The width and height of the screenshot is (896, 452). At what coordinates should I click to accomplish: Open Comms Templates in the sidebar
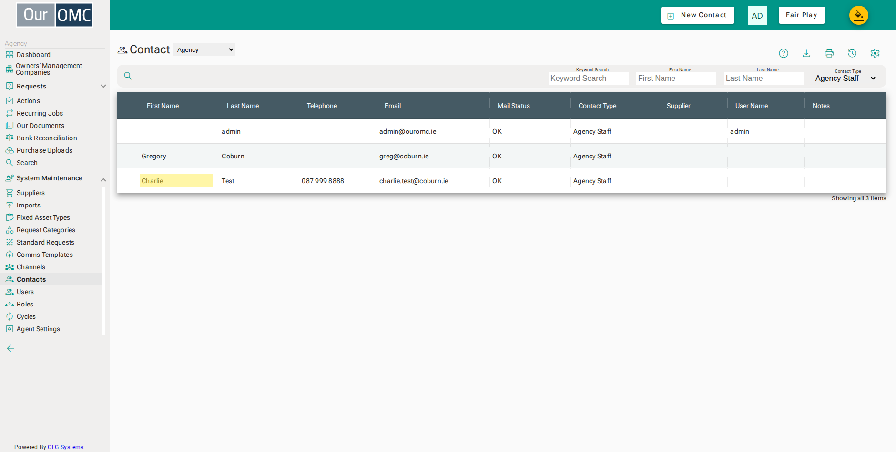(x=45, y=255)
